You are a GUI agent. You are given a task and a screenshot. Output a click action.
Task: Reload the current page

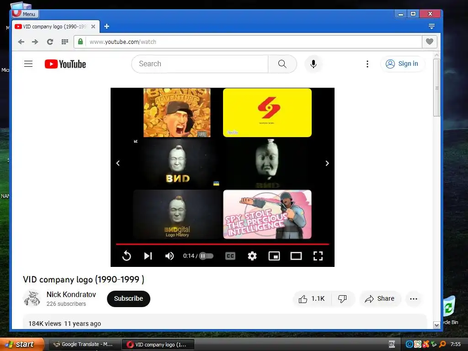click(x=50, y=42)
